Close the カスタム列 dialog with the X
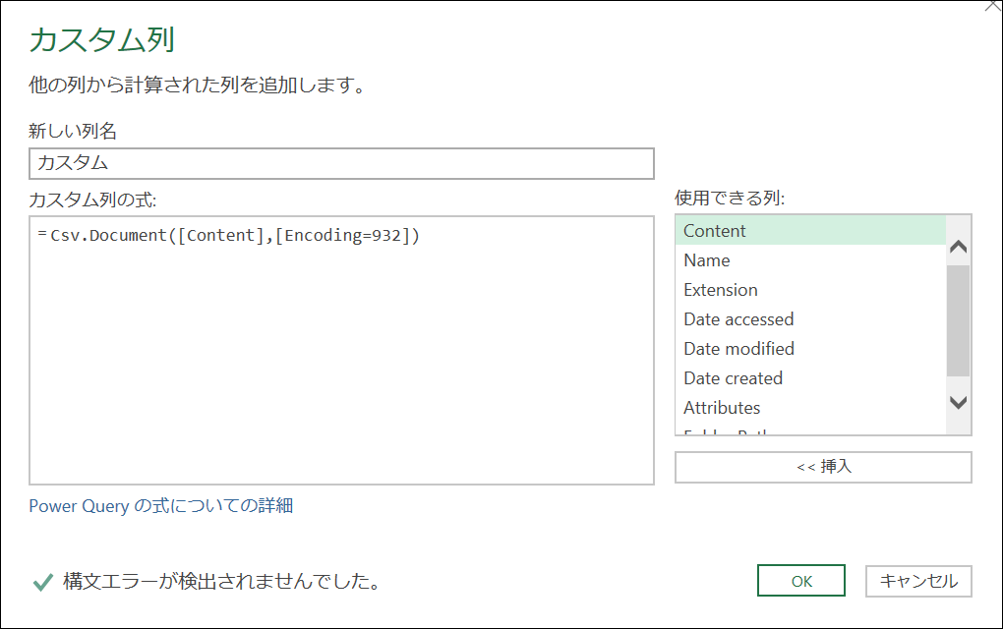Image resolution: width=1003 pixels, height=629 pixels. 994,6
